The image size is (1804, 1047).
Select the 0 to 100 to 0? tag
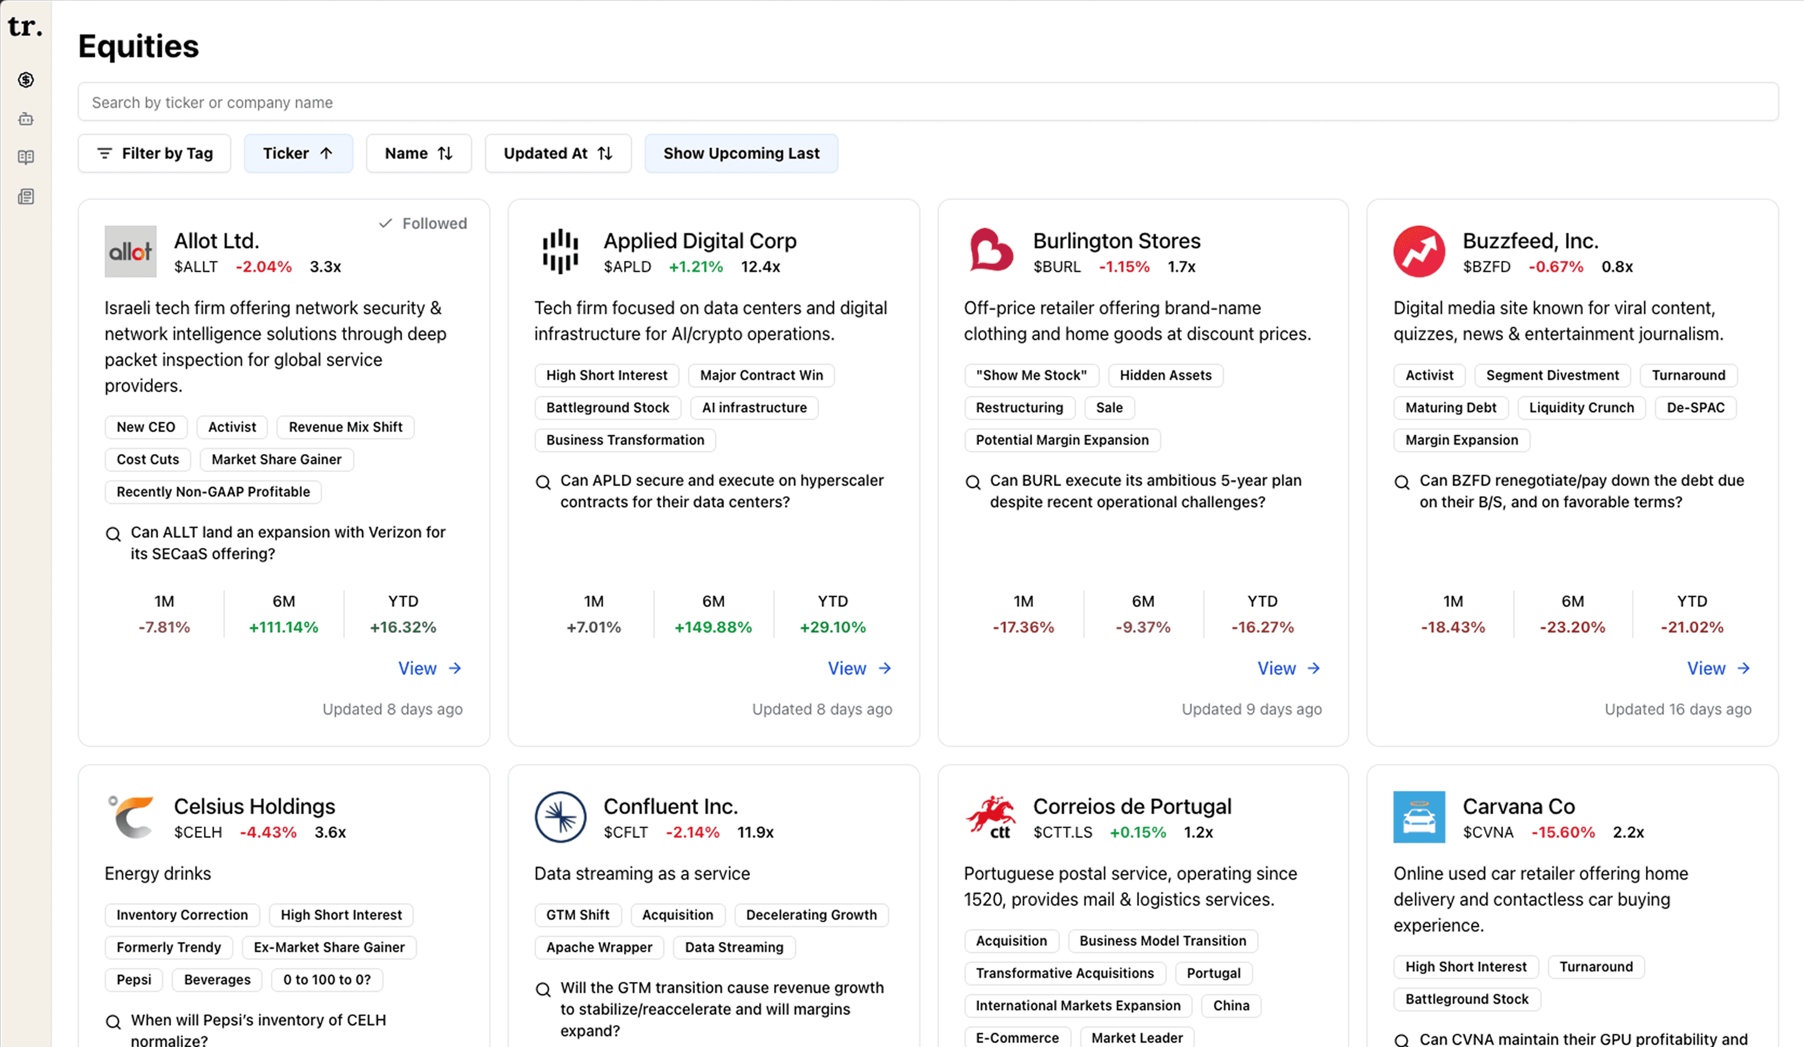(x=327, y=980)
